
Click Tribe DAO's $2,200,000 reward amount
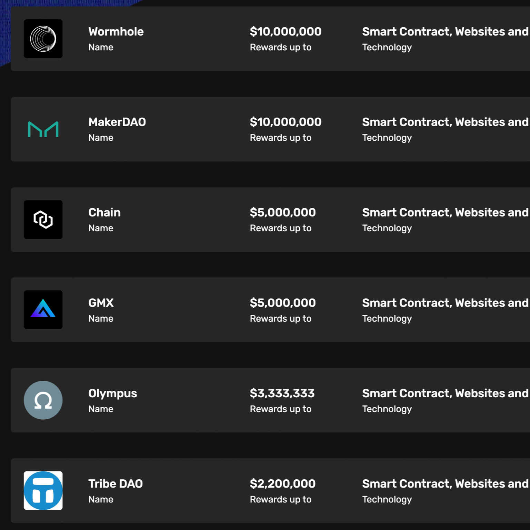pos(283,484)
